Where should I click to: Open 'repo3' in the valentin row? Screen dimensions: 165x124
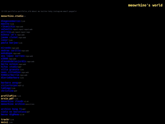[x=15, y=29]
